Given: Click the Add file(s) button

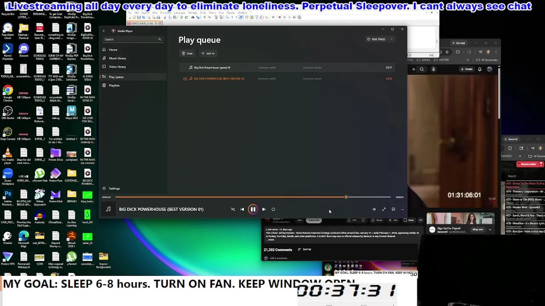Looking at the screenshot, I should [x=376, y=39].
